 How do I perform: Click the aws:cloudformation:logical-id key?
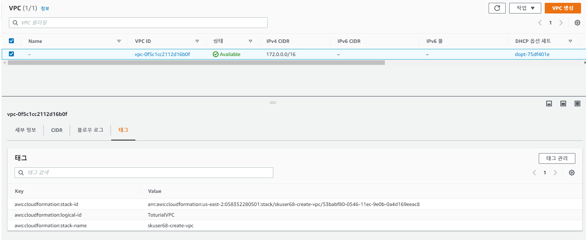[x=48, y=215]
